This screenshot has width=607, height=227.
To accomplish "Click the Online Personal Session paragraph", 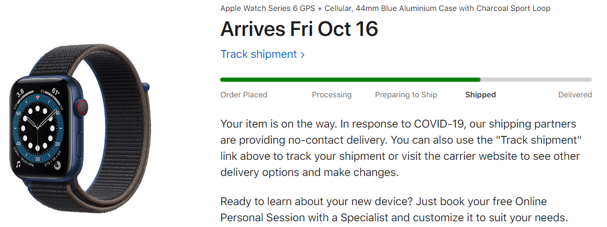I will click(x=395, y=209).
